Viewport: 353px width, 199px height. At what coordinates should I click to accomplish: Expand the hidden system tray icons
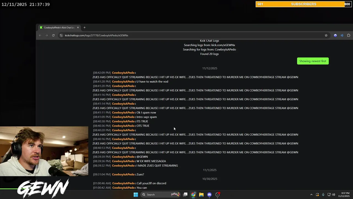(x=311, y=195)
